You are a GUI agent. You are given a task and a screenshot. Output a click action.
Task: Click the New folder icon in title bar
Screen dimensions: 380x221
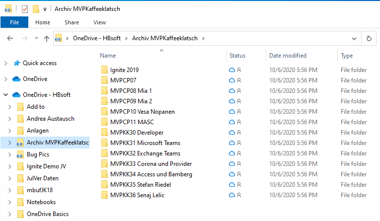click(36, 9)
